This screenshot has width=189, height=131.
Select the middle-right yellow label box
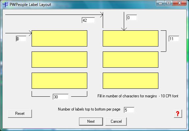tap(130, 60)
